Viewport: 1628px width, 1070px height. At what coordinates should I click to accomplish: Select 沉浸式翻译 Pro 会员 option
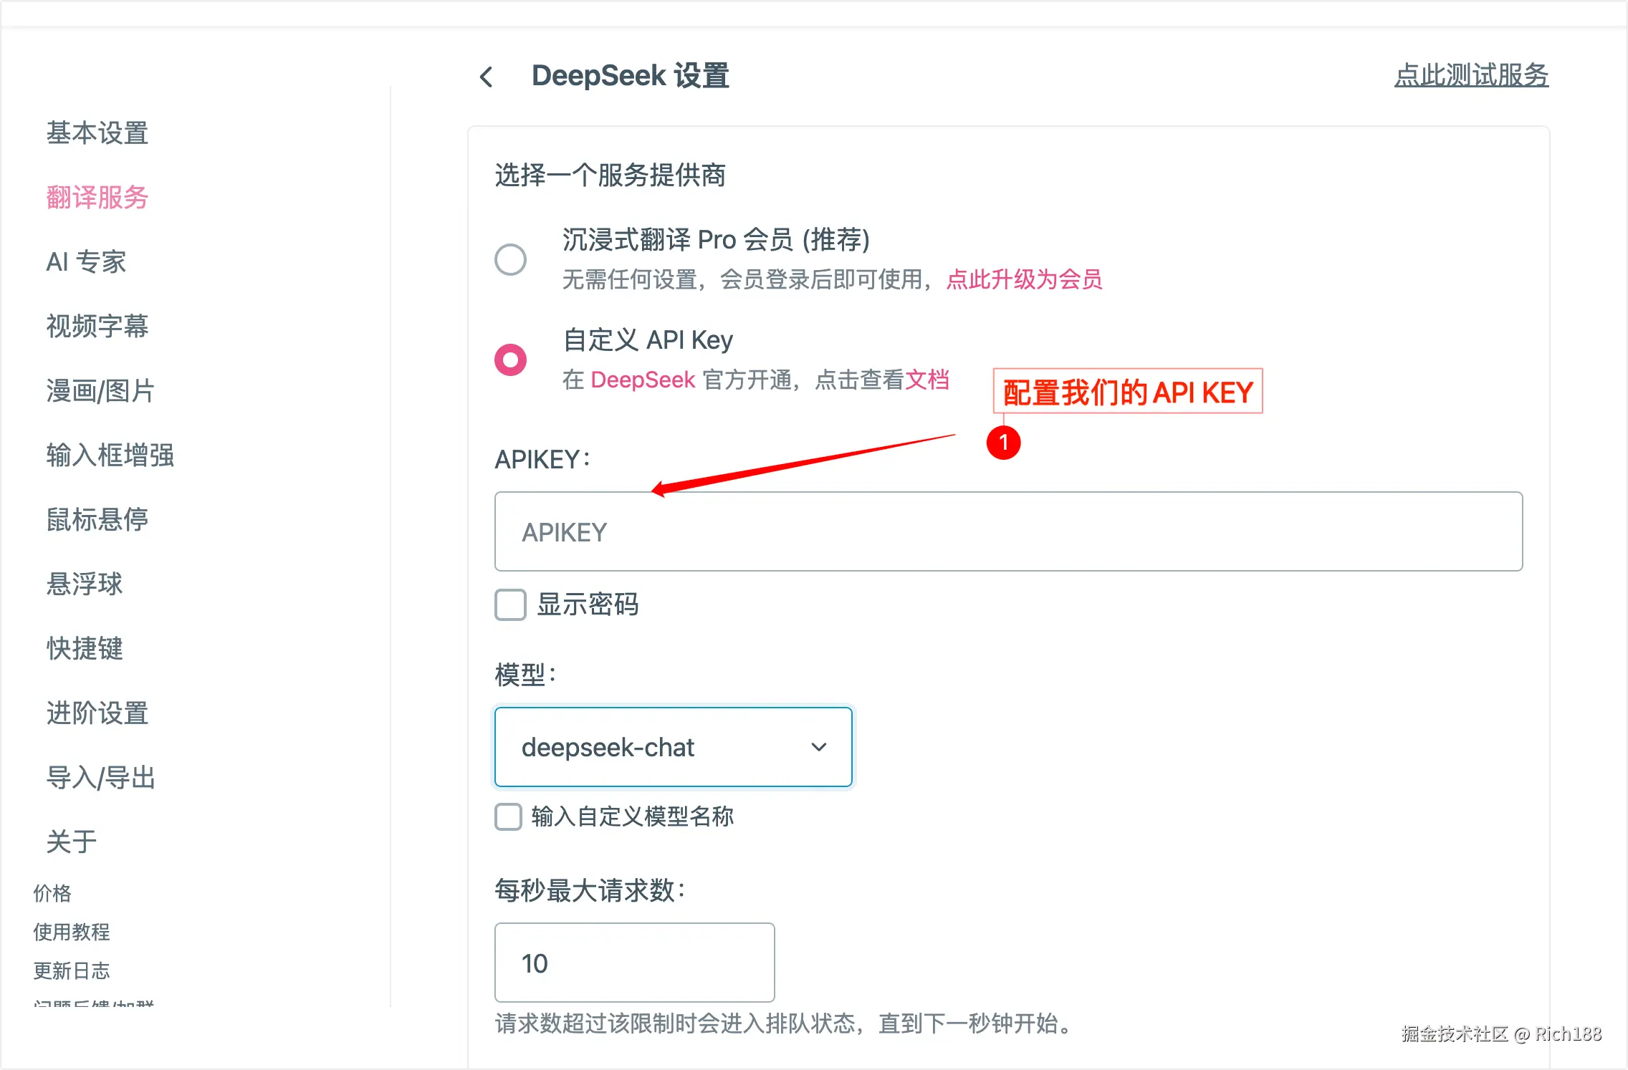[x=510, y=260]
